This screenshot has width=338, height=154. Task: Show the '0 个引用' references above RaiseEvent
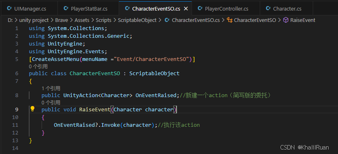point(51,102)
